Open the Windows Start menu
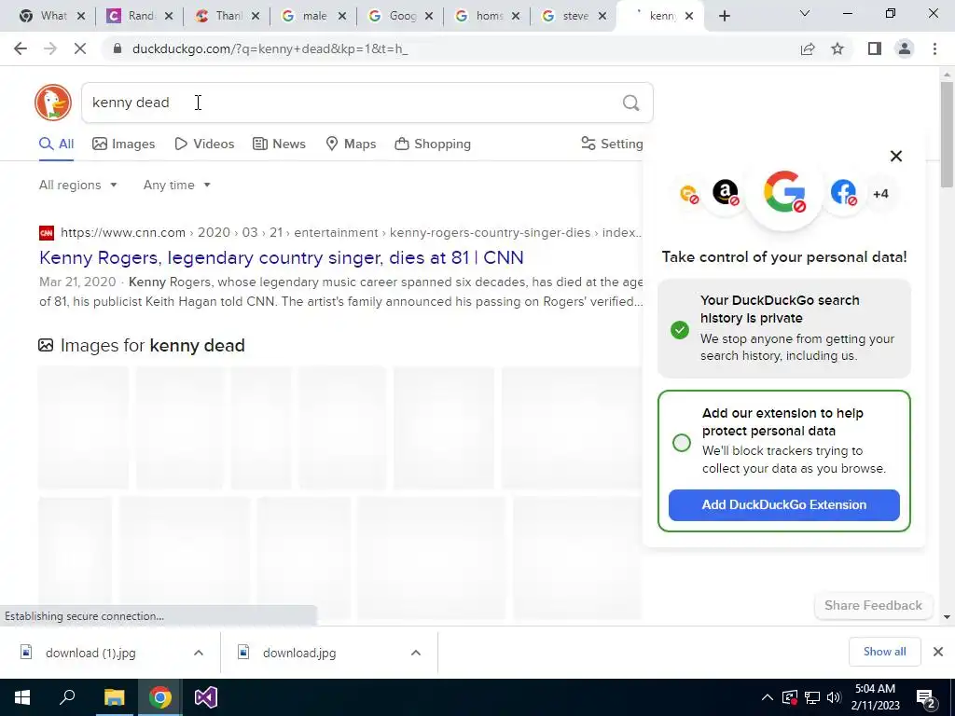Image resolution: width=955 pixels, height=716 pixels. coord(22,697)
